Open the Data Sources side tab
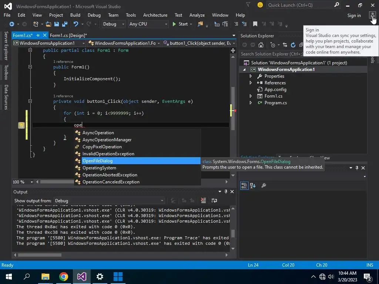Screen dimensions: 379x284 [x=6, y=97]
